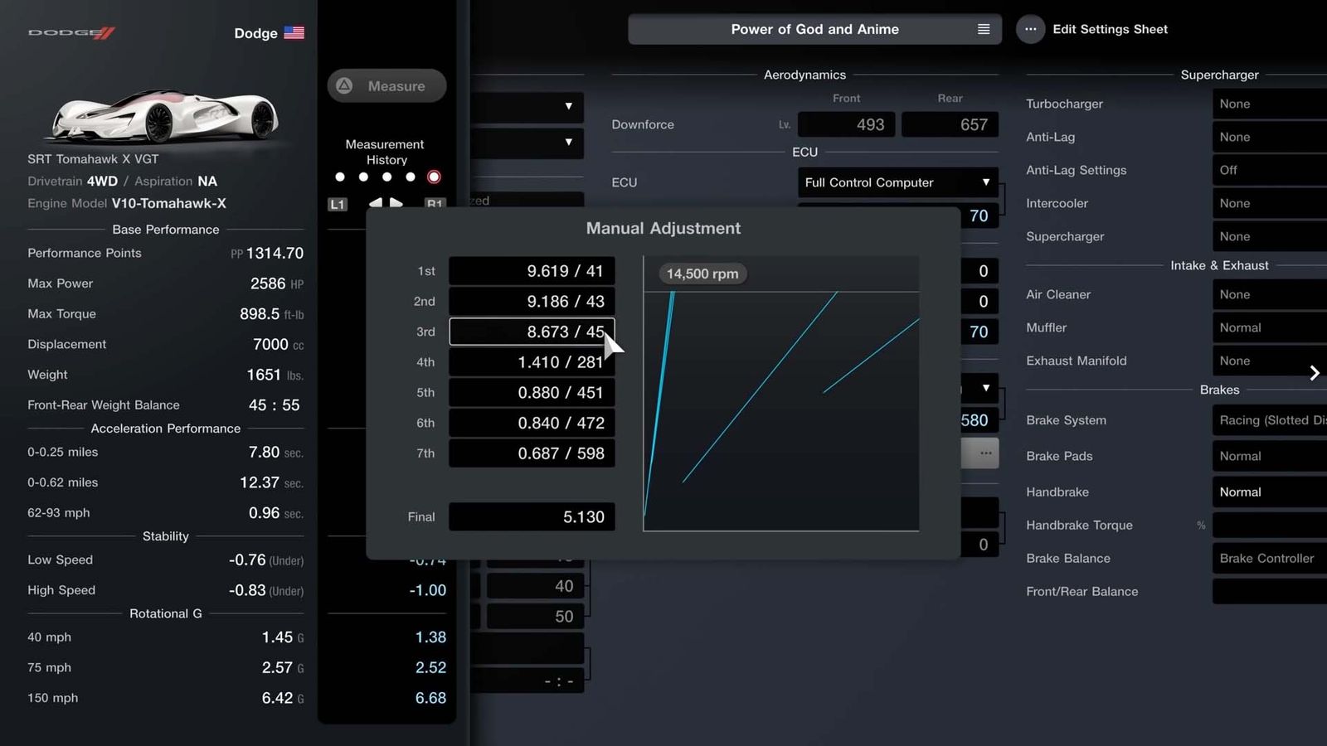Viewport: 1327px width, 746px height.
Task: Click the Handbrake Torque percentage field
Action: [x=1269, y=525]
